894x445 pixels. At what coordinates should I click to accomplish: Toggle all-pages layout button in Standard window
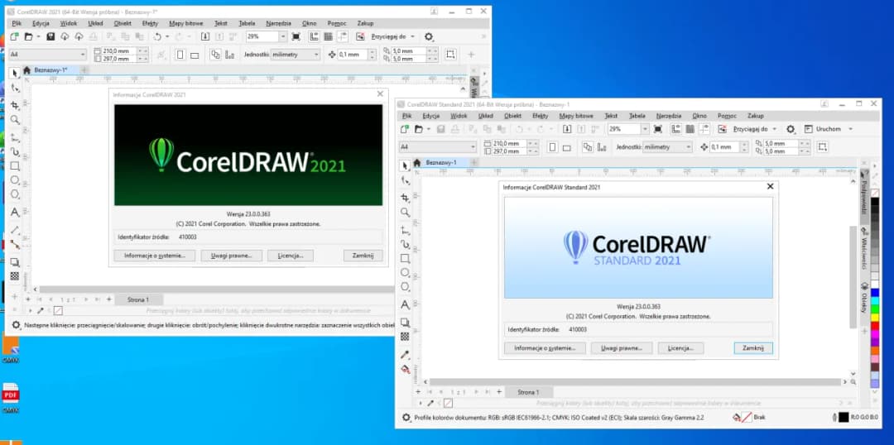point(586,147)
